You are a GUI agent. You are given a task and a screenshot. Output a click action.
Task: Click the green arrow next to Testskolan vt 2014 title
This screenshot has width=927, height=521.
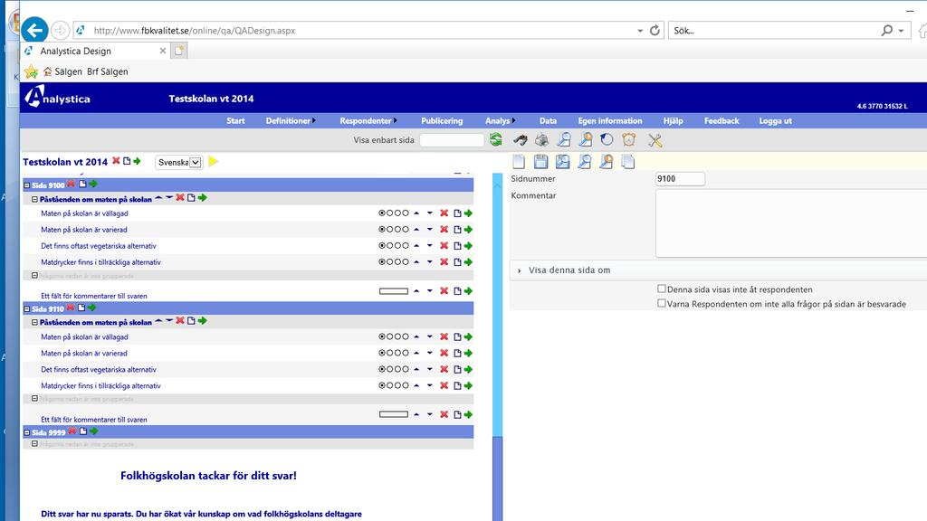[138, 161]
